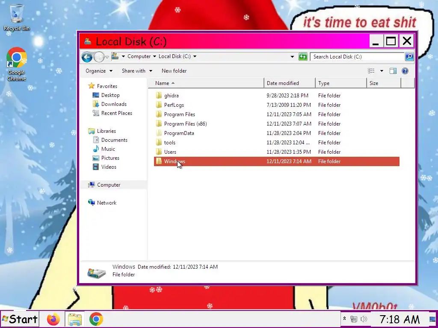Select the ghidra folder icon

coord(159,95)
